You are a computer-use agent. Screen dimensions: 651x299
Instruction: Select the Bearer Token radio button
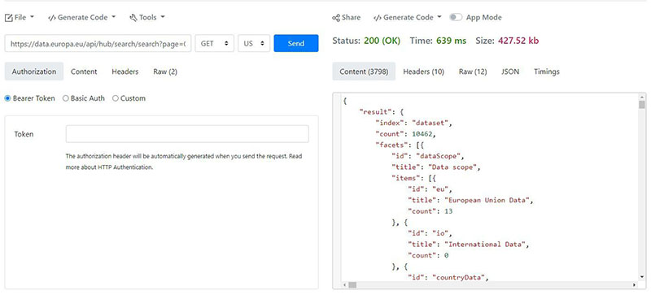(7, 98)
